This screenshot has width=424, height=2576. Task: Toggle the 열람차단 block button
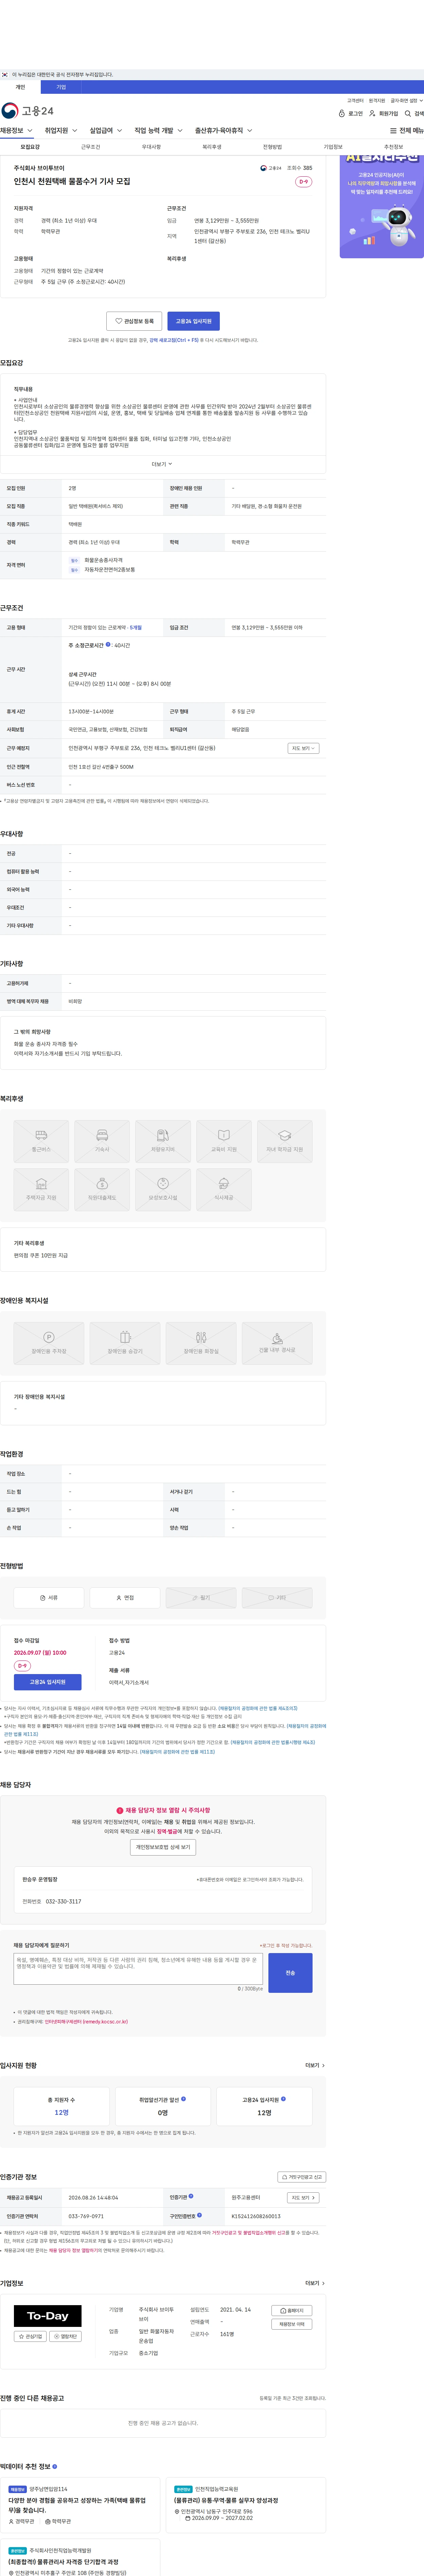coord(65,2336)
